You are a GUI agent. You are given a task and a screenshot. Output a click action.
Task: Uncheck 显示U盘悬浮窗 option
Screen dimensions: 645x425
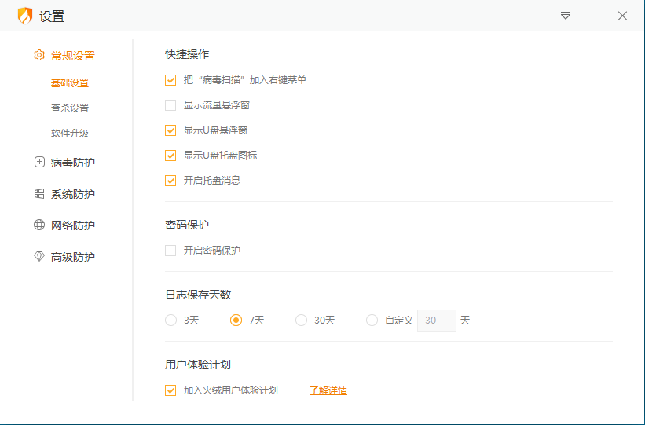(170, 130)
